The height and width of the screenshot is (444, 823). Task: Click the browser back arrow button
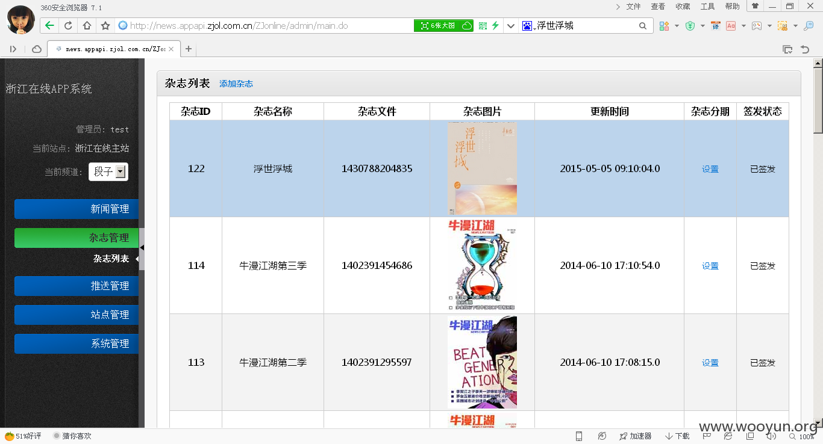click(x=49, y=26)
